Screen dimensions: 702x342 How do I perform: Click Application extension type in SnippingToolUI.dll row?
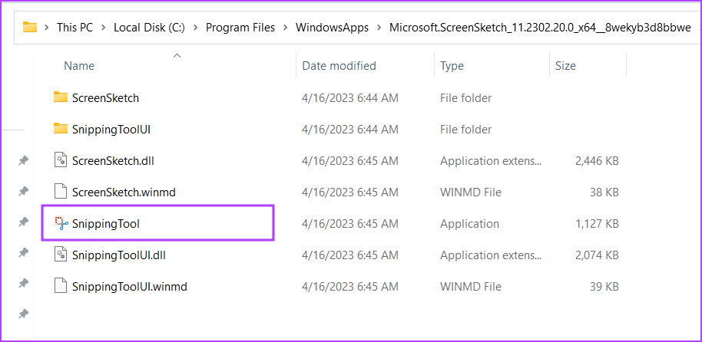(491, 255)
